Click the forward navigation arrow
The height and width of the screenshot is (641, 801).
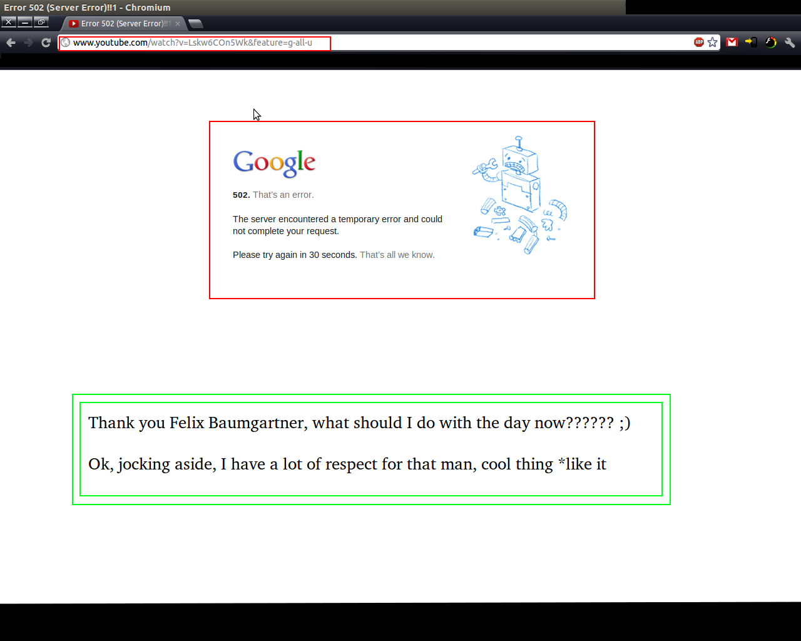click(28, 43)
